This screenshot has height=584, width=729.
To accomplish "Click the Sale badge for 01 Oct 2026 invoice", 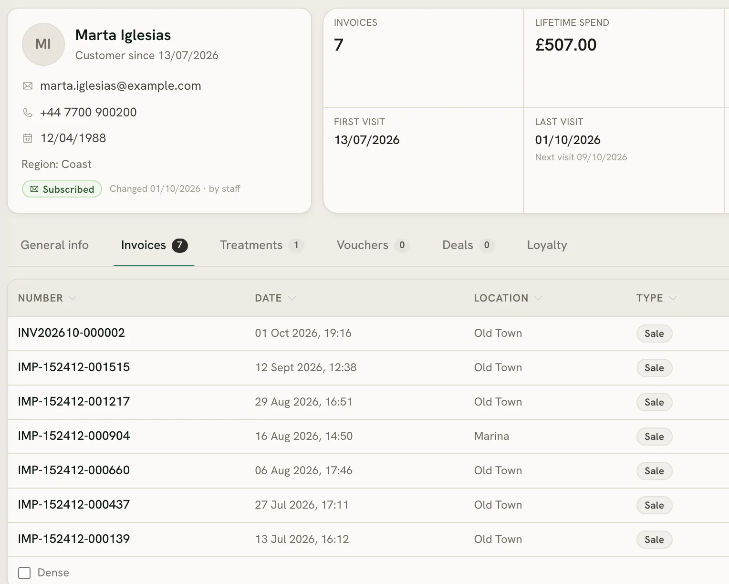I will (x=654, y=334).
